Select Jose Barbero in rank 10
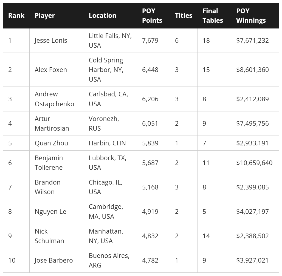The width and height of the screenshot is (282, 276). pyautogui.click(x=53, y=260)
